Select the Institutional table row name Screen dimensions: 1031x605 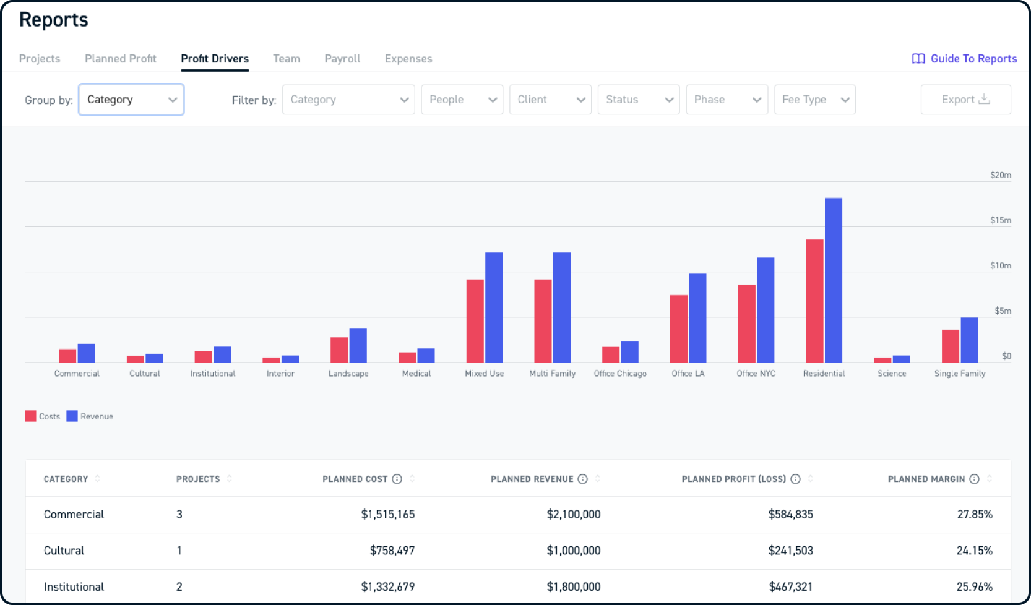click(x=74, y=587)
